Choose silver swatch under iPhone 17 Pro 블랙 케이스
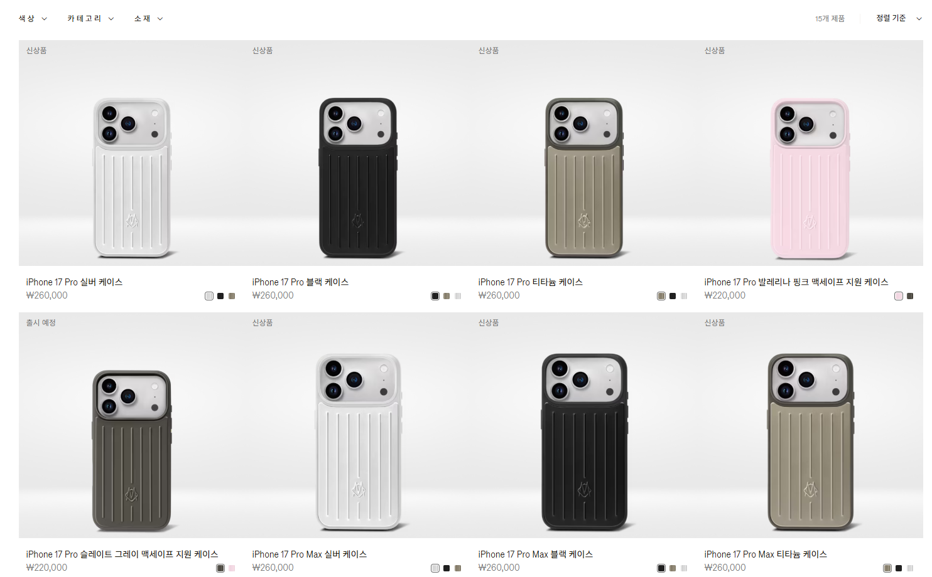Screen dimensions: 932x577 458,296
